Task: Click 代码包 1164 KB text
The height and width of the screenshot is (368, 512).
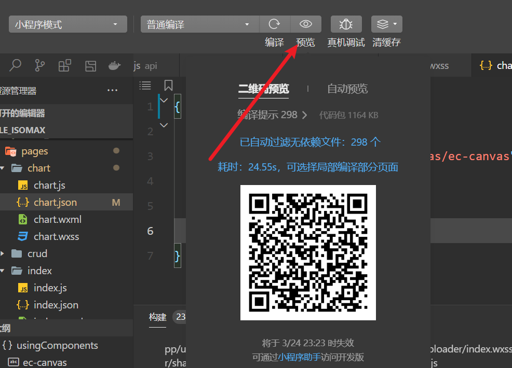Action: 348,115
